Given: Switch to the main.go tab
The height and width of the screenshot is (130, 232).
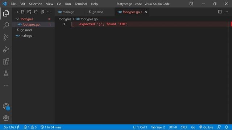Looking at the screenshot, I should (x=68, y=12).
